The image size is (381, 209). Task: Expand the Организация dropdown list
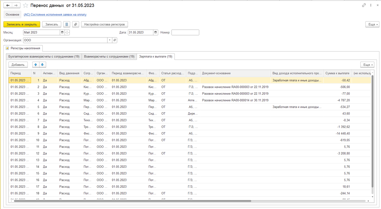click(x=110, y=40)
